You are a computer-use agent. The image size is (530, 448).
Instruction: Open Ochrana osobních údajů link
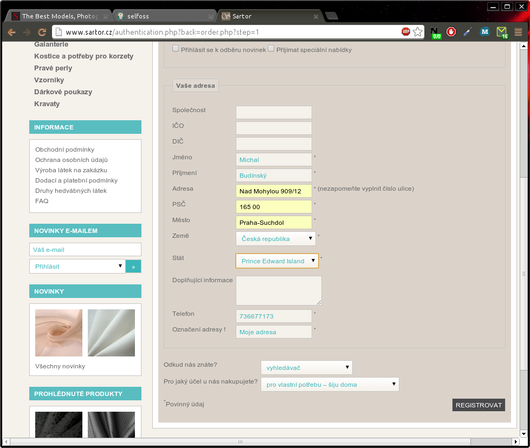[x=72, y=160]
